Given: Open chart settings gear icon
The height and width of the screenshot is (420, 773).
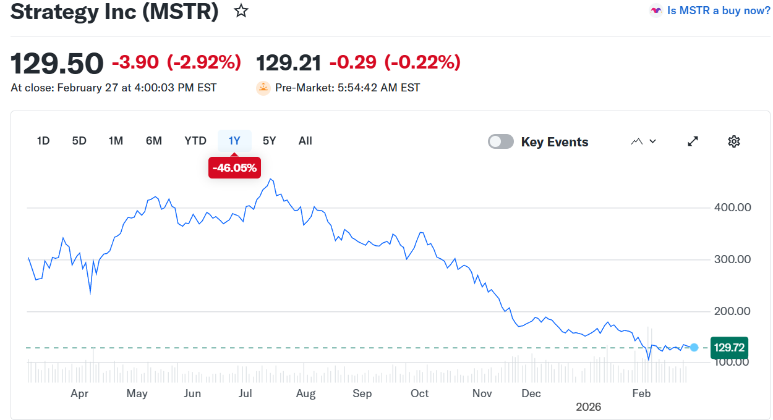Looking at the screenshot, I should tap(733, 141).
